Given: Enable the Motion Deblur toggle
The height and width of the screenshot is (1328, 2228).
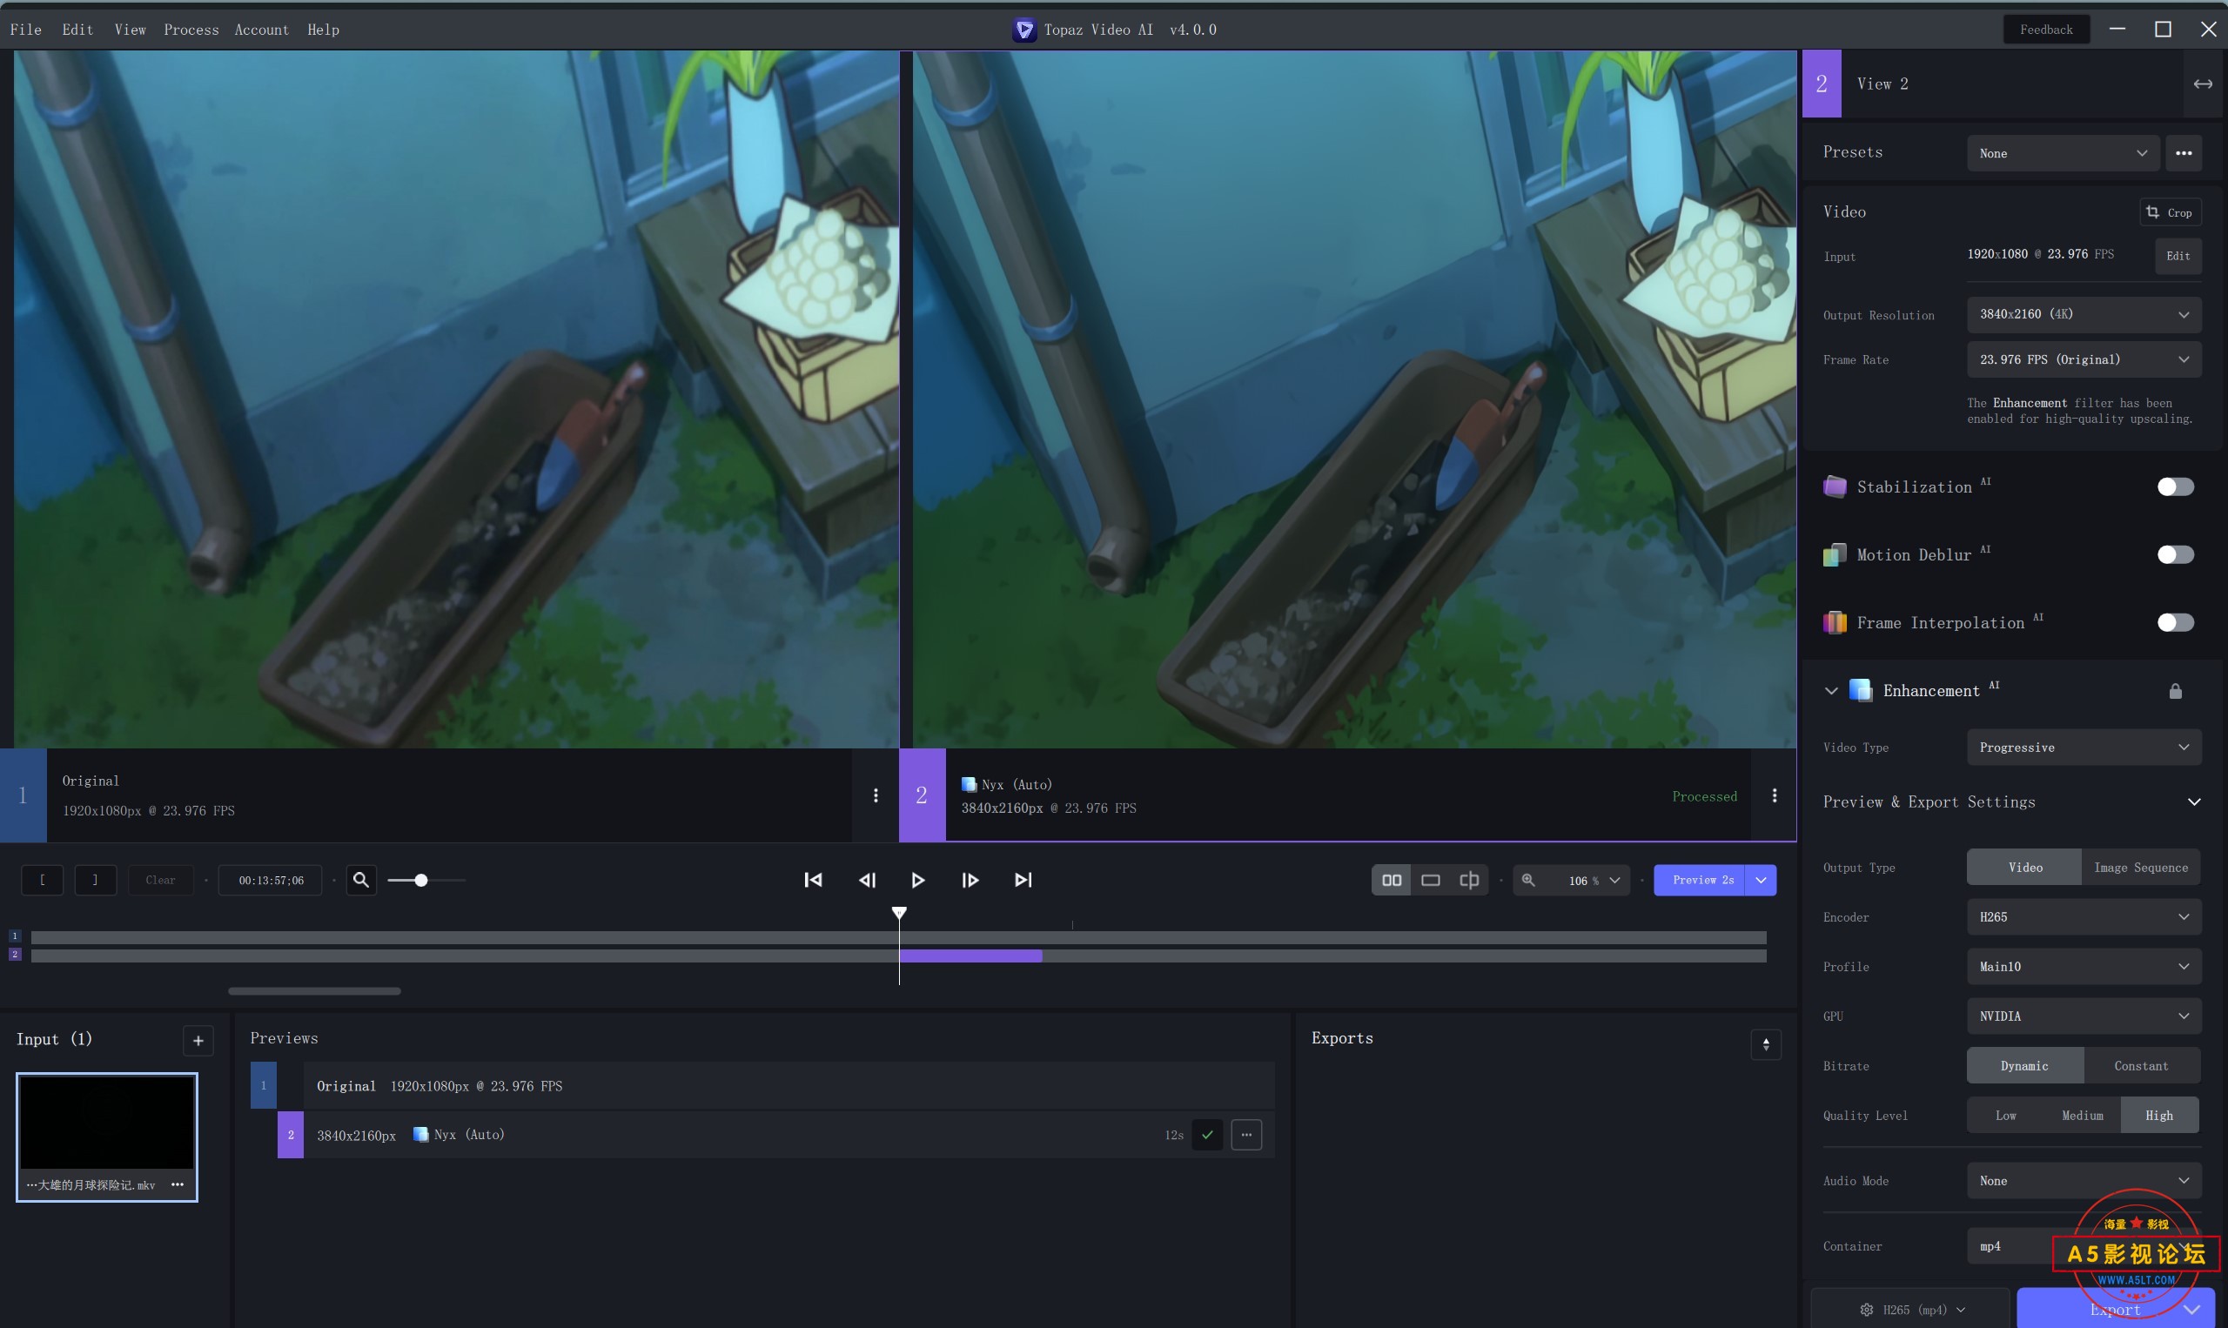Looking at the screenshot, I should 2174,555.
